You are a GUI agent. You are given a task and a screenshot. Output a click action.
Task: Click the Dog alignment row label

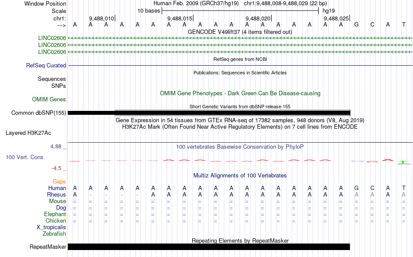(61, 208)
